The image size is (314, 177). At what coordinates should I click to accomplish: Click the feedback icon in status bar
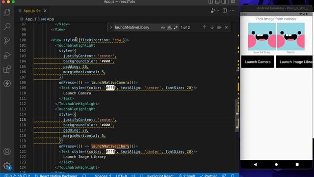[x=224, y=176]
